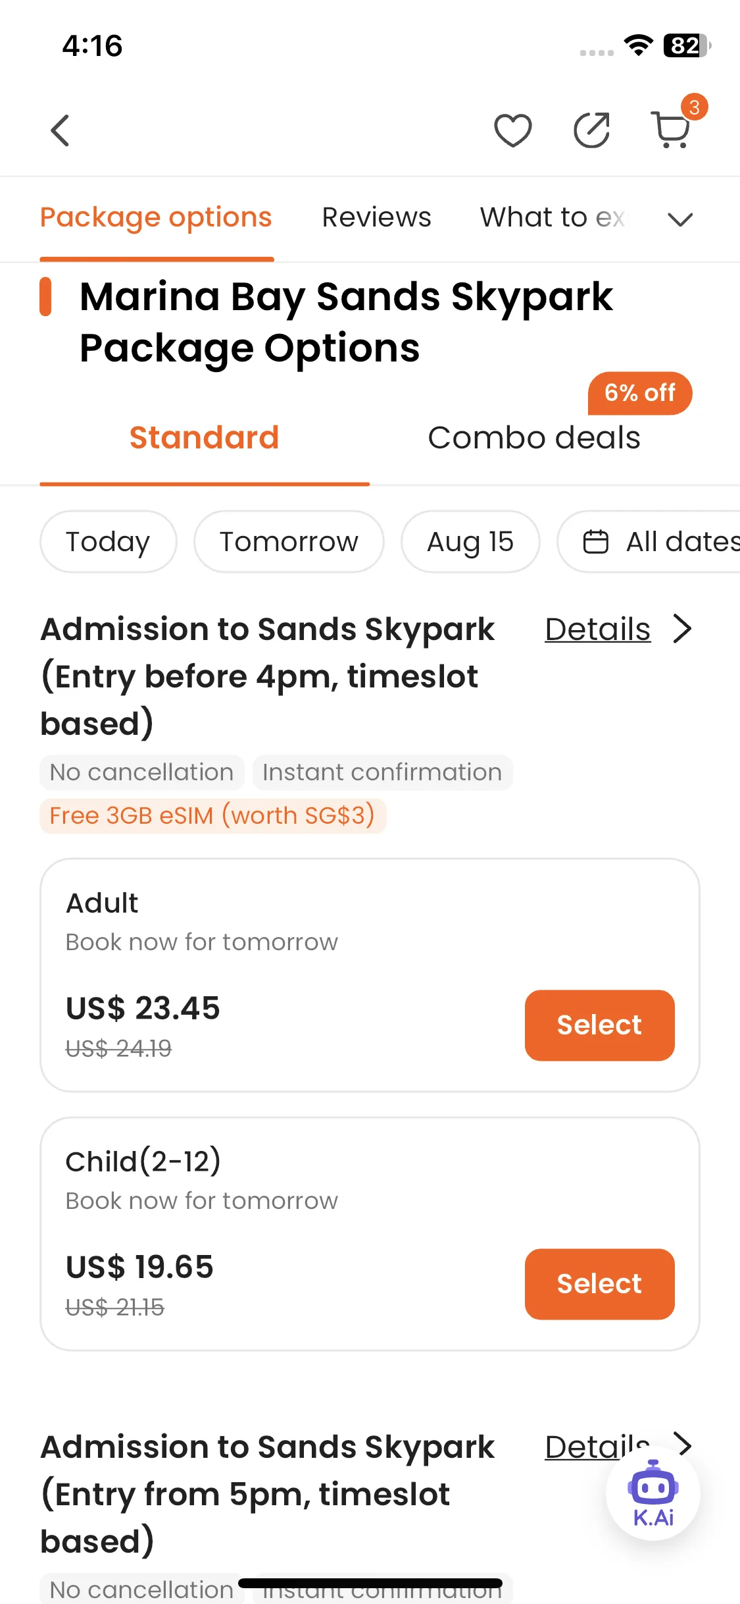Screen dimensions: 740x1604
Task: Select the Child(2-12) ticket
Action: click(x=599, y=1284)
